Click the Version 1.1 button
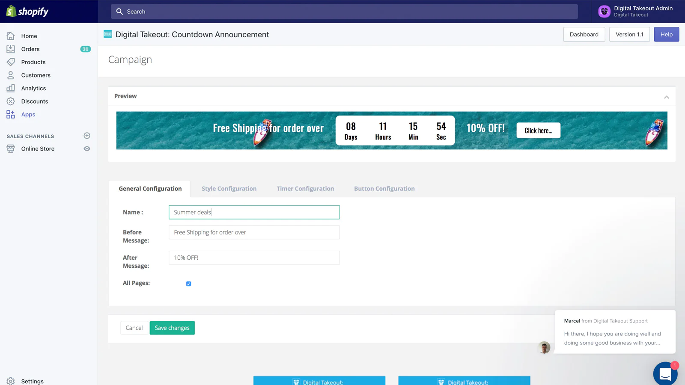 [x=629, y=34]
